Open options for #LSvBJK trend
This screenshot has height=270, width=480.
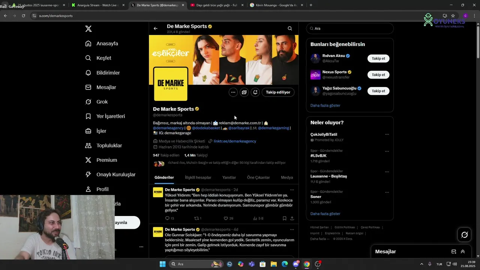coord(387,151)
